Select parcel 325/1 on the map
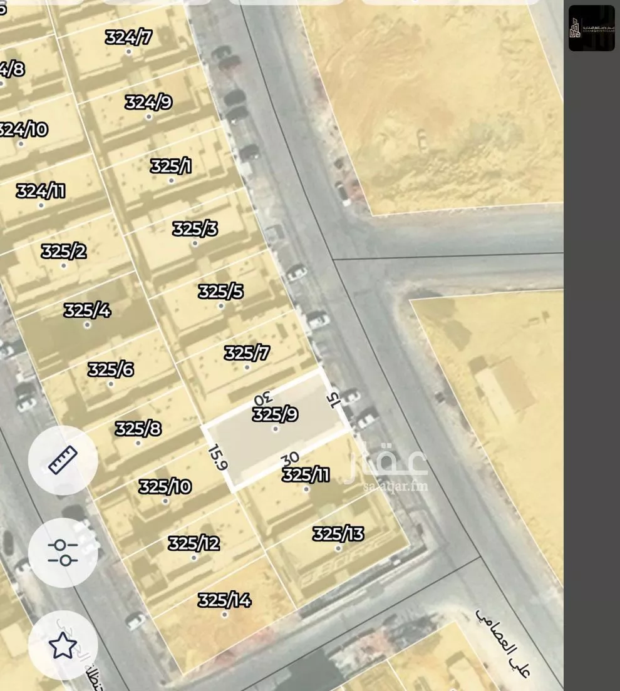This screenshot has width=620, height=691. coord(170,166)
